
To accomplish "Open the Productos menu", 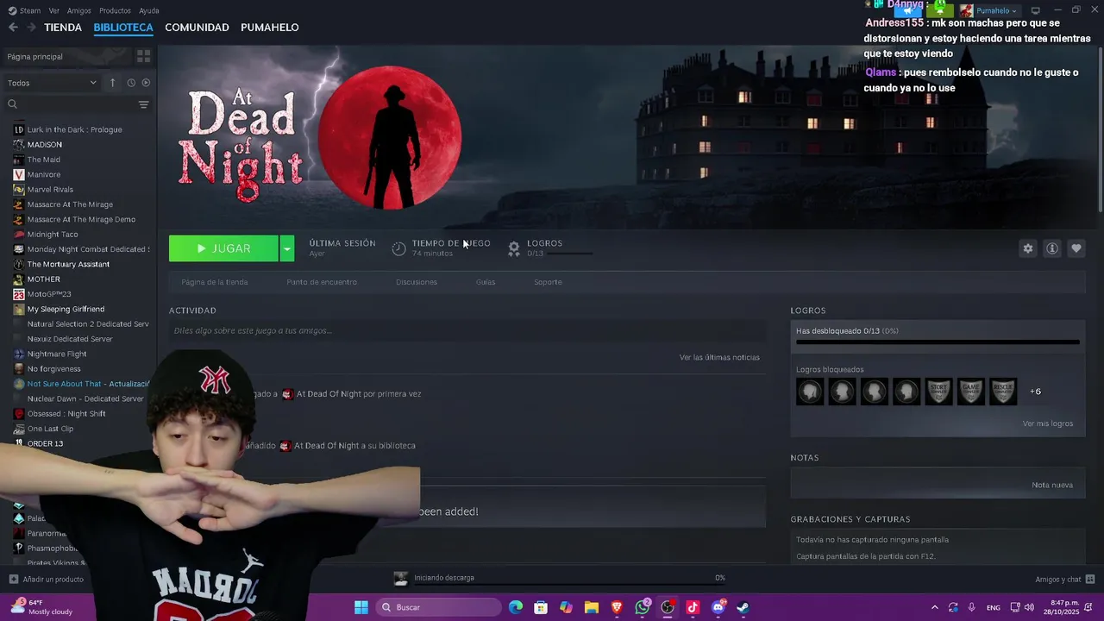I will pos(115,10).
